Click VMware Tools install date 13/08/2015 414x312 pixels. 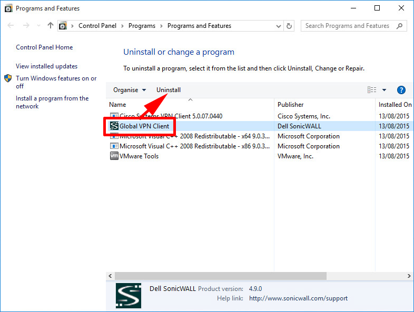tap(394, 156)
